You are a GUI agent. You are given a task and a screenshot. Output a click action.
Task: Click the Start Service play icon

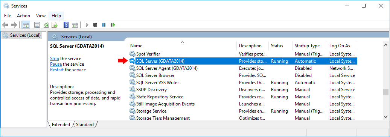pyautogui.click(x=87, y=25)
